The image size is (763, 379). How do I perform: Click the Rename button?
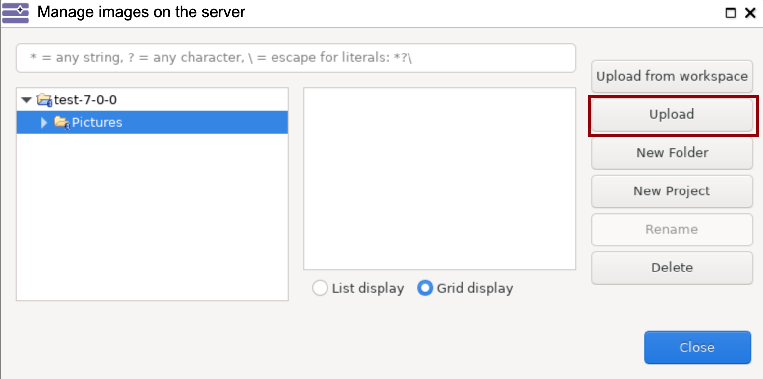pos(672,229)
